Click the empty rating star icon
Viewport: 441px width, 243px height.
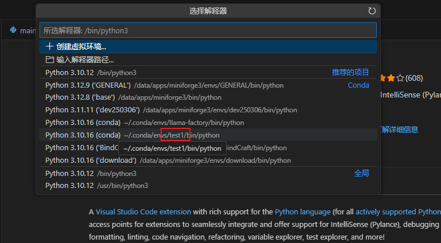pos(400,78)
